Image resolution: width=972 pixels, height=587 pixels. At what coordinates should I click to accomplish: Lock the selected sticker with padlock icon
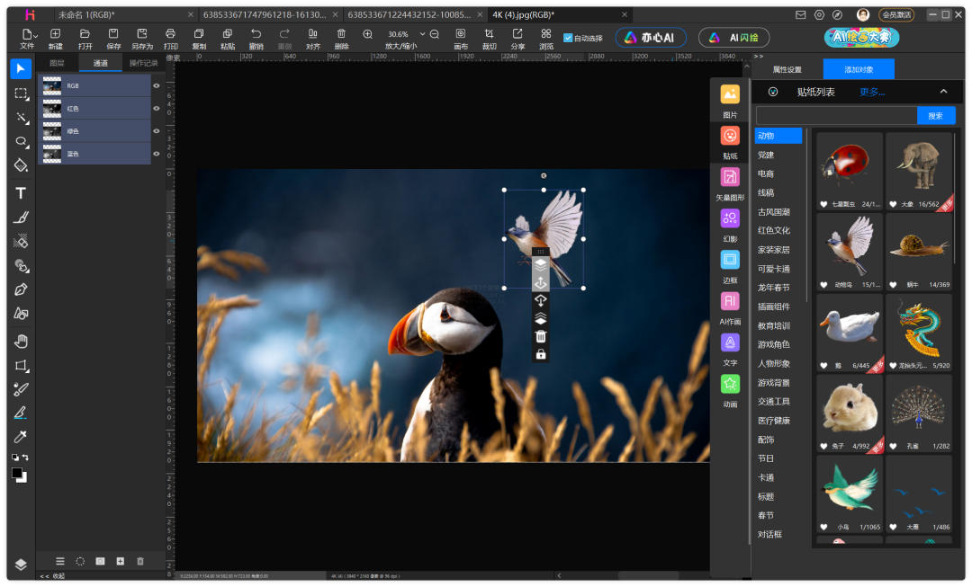pos(541,354)
